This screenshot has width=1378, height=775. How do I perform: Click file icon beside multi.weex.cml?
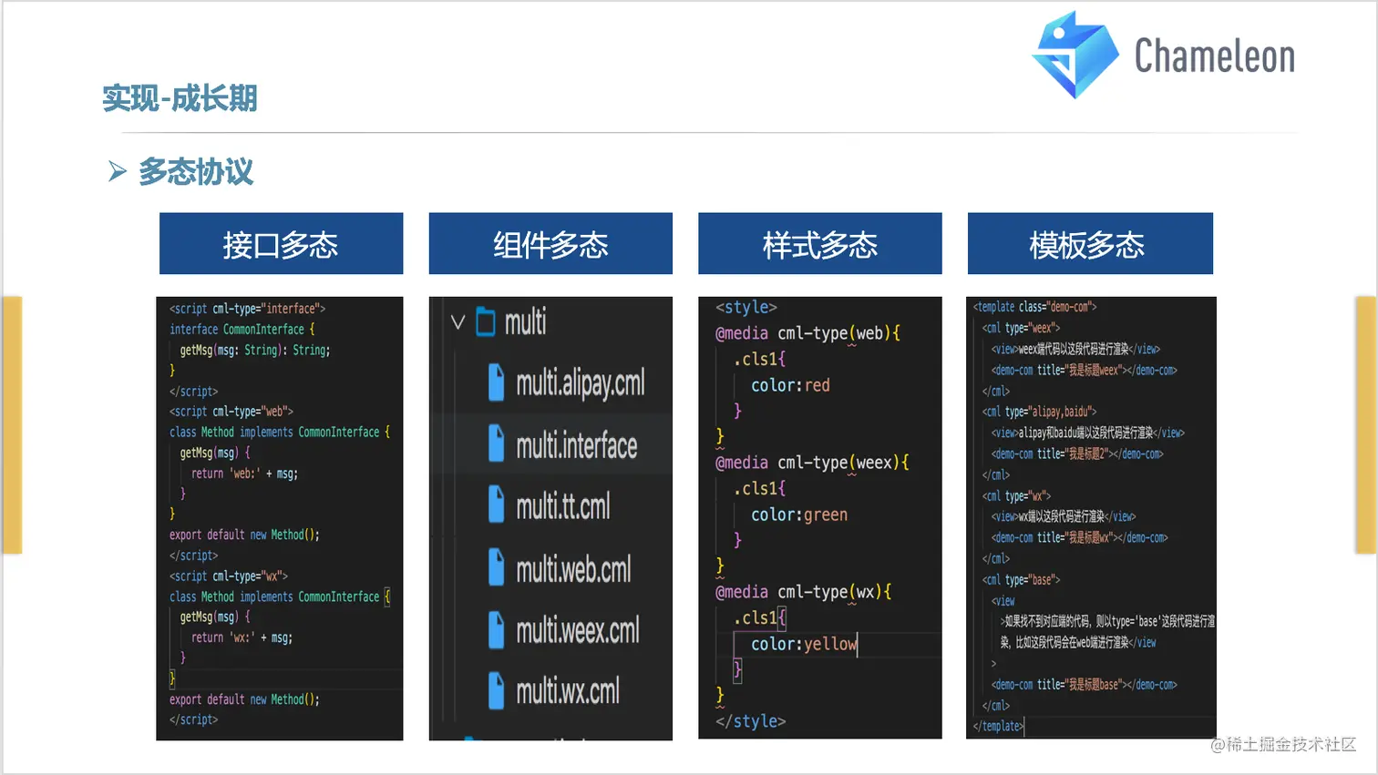pos(496,629)
